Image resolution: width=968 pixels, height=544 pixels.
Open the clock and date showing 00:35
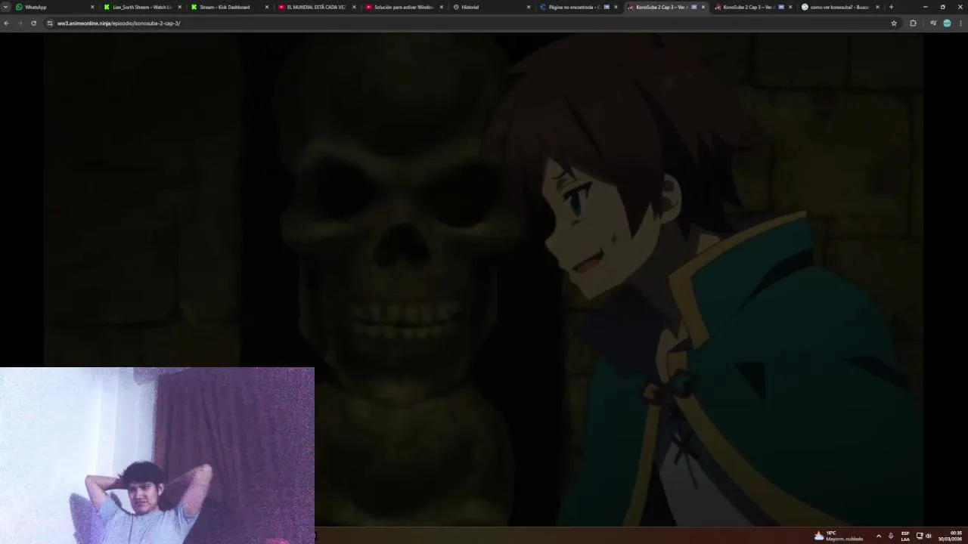coord(951,536)
